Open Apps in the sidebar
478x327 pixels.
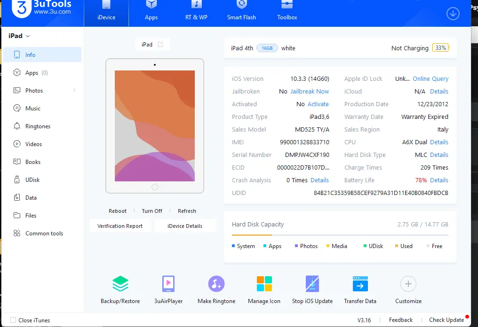[42, 73]
